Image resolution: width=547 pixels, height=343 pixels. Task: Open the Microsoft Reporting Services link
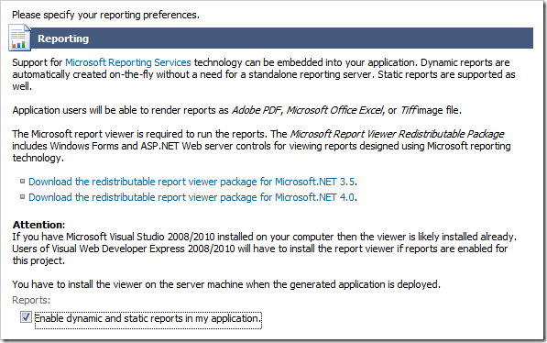click(x=128, y=62)
